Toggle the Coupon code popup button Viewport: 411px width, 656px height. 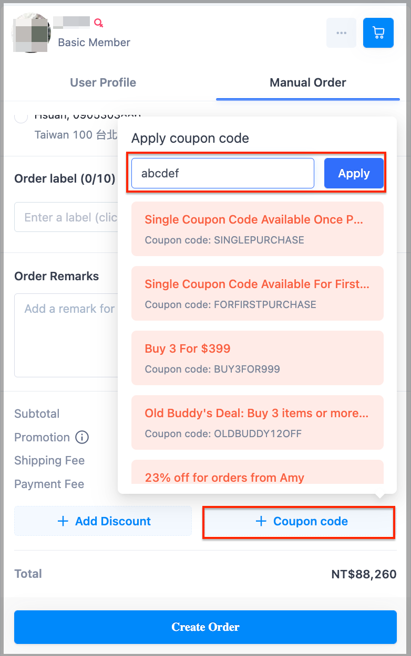coord(299,522)
